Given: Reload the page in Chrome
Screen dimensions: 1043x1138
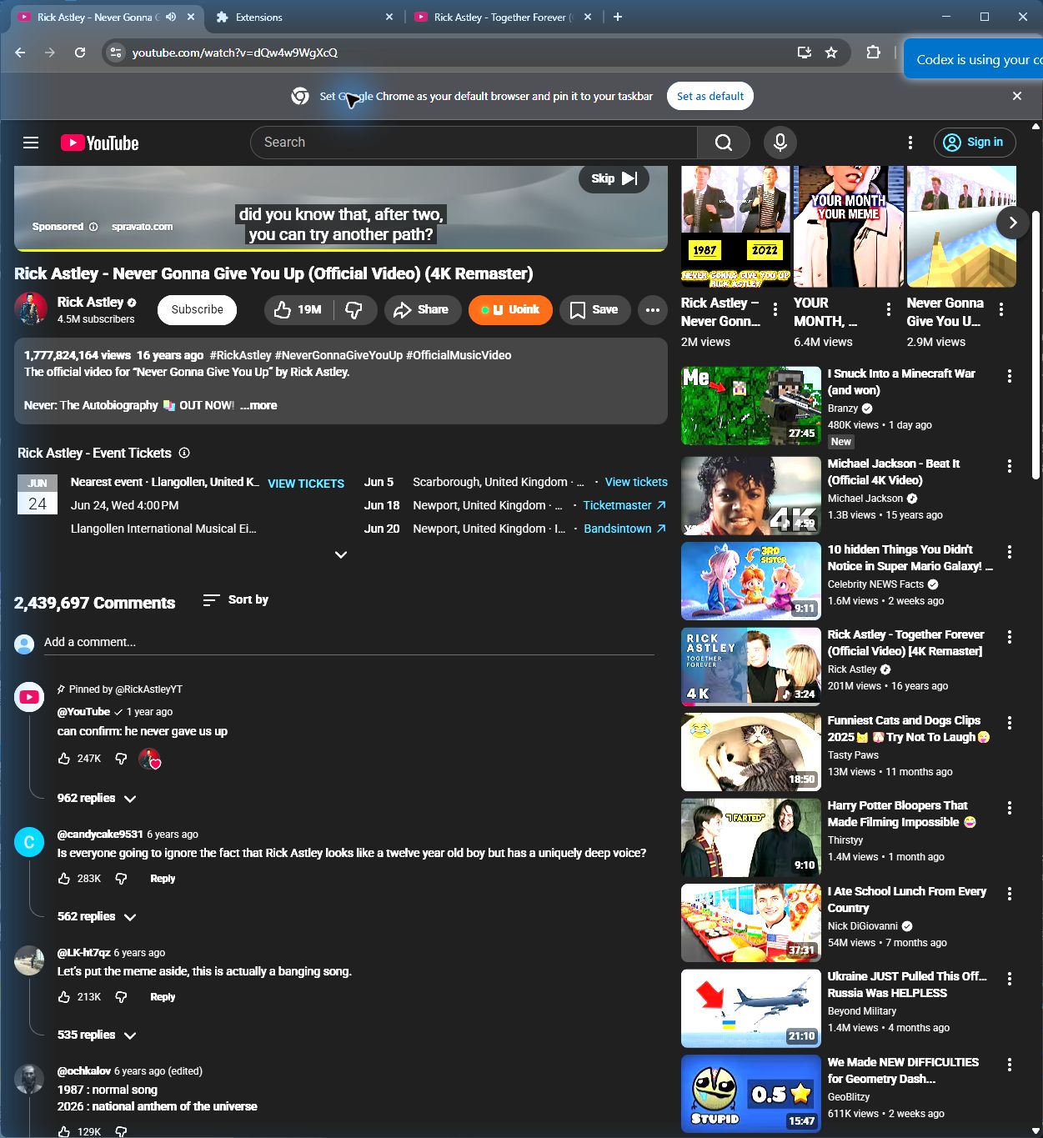Looking at the screenshot, I should coord(80,53).
